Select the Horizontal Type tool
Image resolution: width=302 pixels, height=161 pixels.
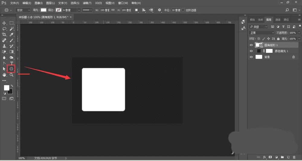[x=11, y=63]
